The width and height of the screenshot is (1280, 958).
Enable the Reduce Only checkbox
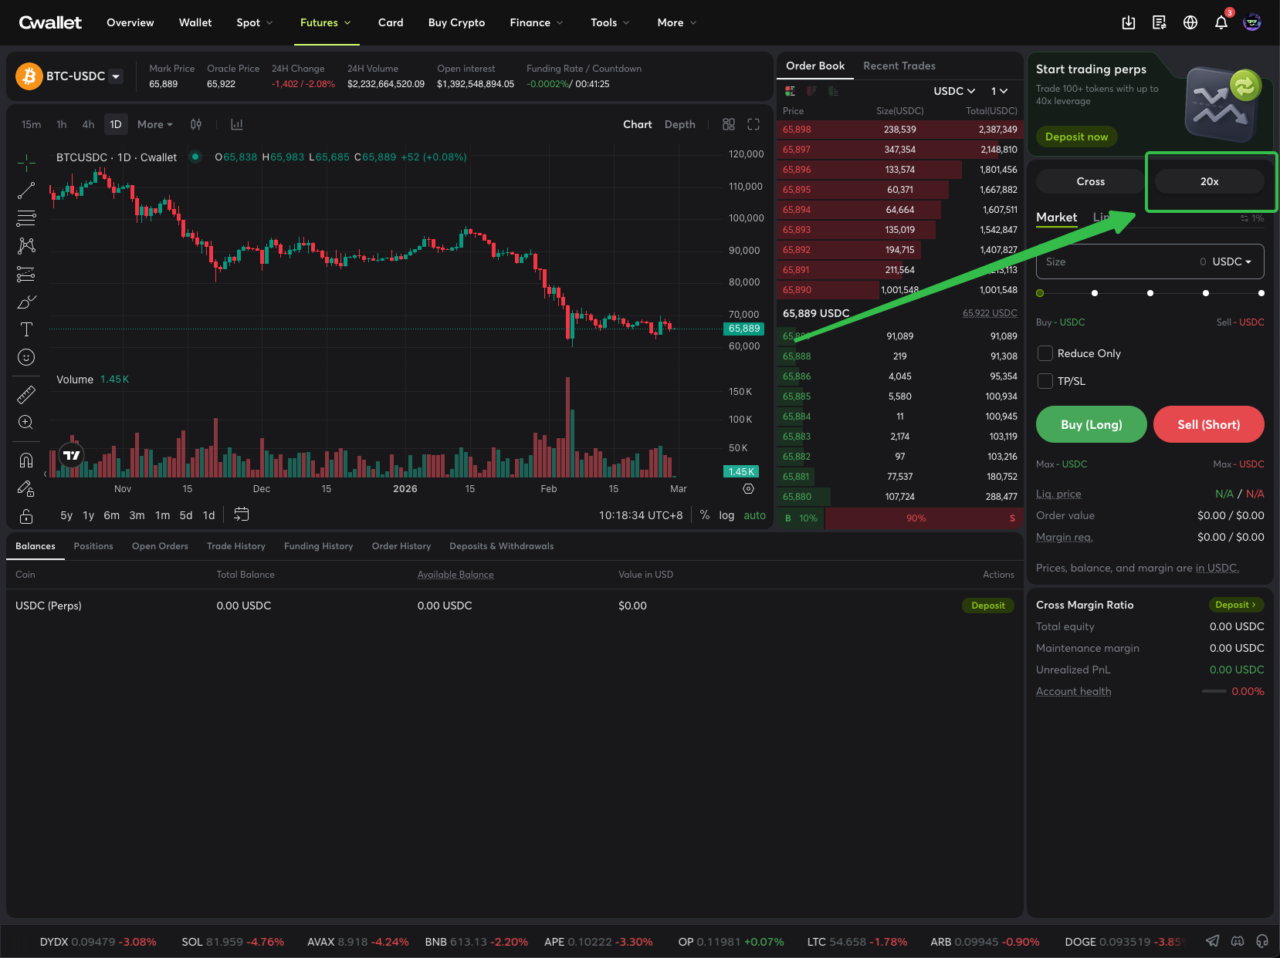(x=1045, y=353)
